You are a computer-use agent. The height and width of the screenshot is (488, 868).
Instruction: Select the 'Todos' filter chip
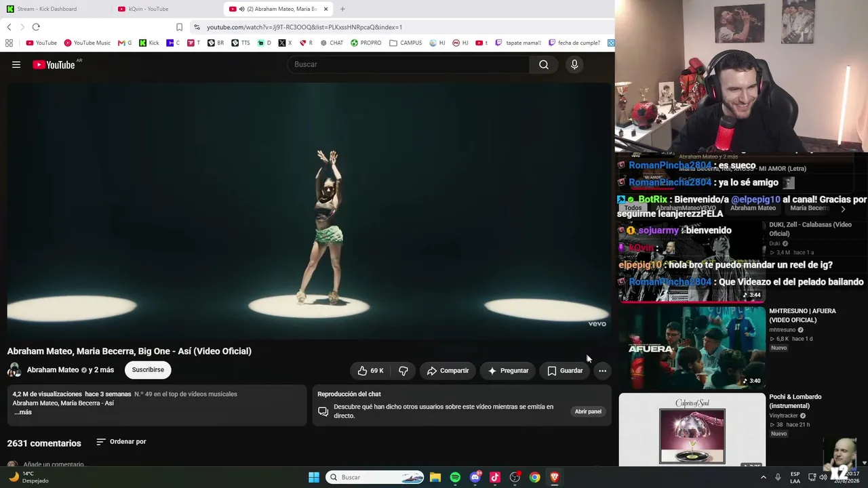(x=633, y=208)
